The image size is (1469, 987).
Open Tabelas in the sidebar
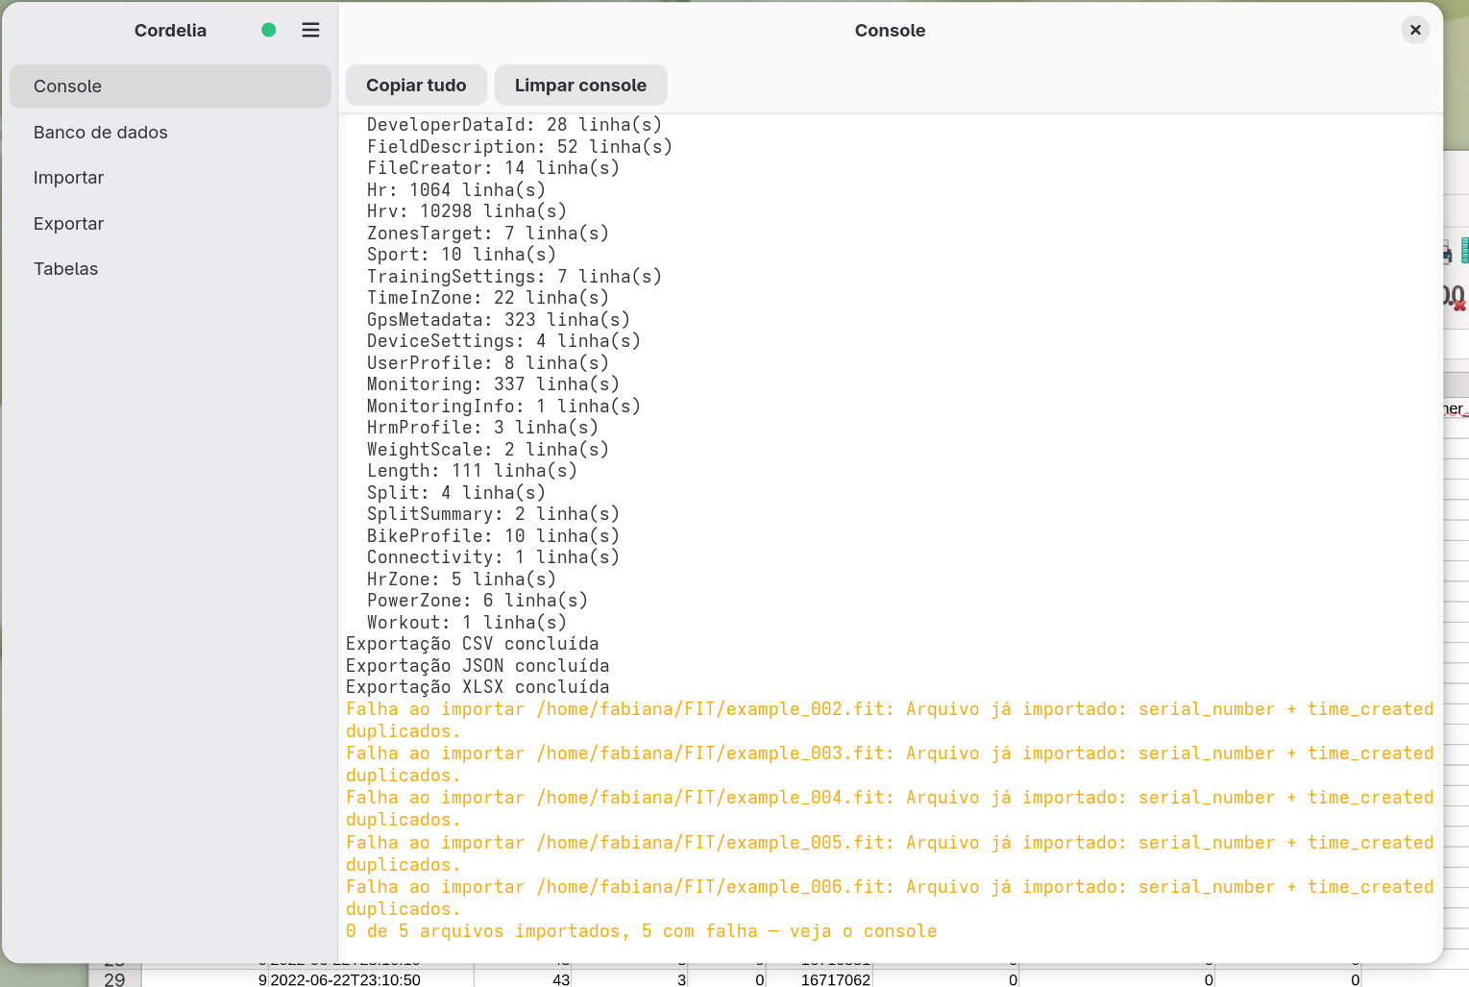[170, 269]
